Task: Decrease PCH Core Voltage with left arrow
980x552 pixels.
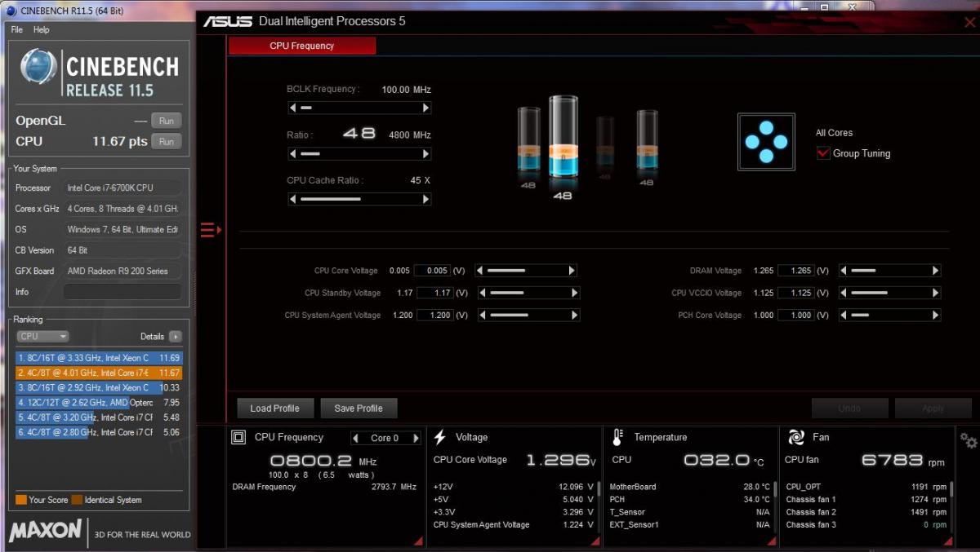Action: (844, 315)
